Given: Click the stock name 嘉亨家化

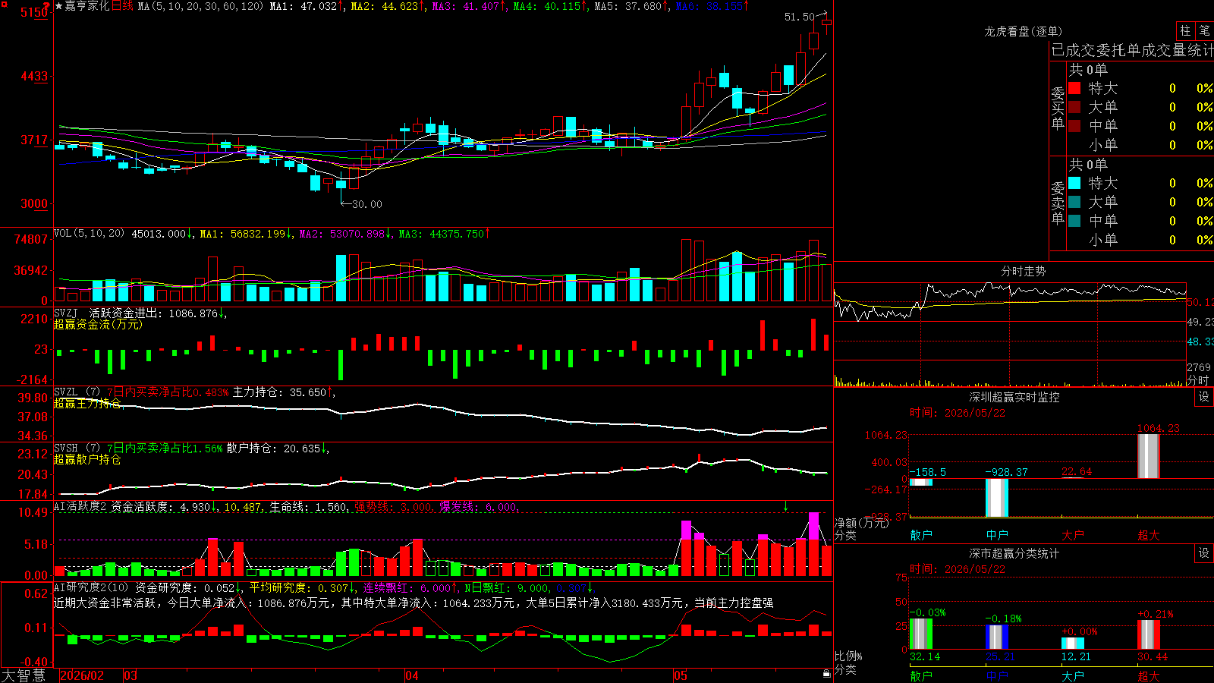Looking at the screenshot, I should point(87,6).
